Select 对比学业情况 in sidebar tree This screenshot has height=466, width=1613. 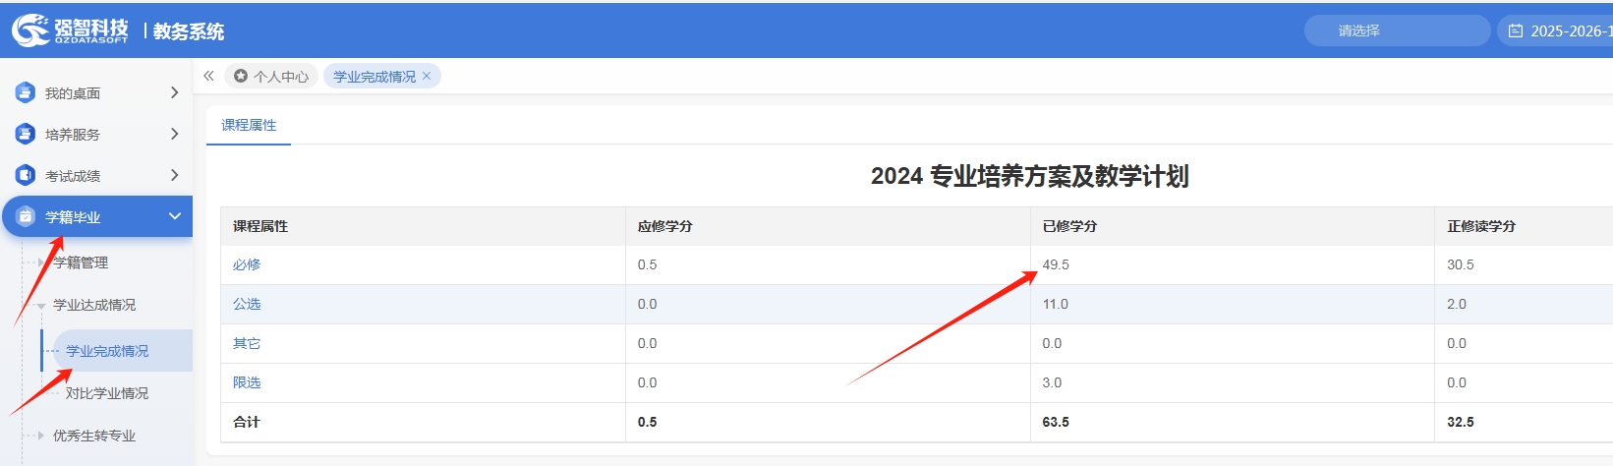[x=107, y=393]
